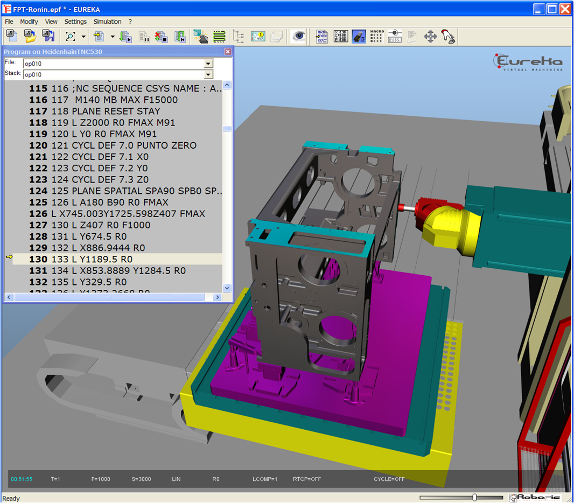Viewport: 574px width, 503px height.
Task: Click the greyed-out document icon in the toolbar
Action: 412,36
